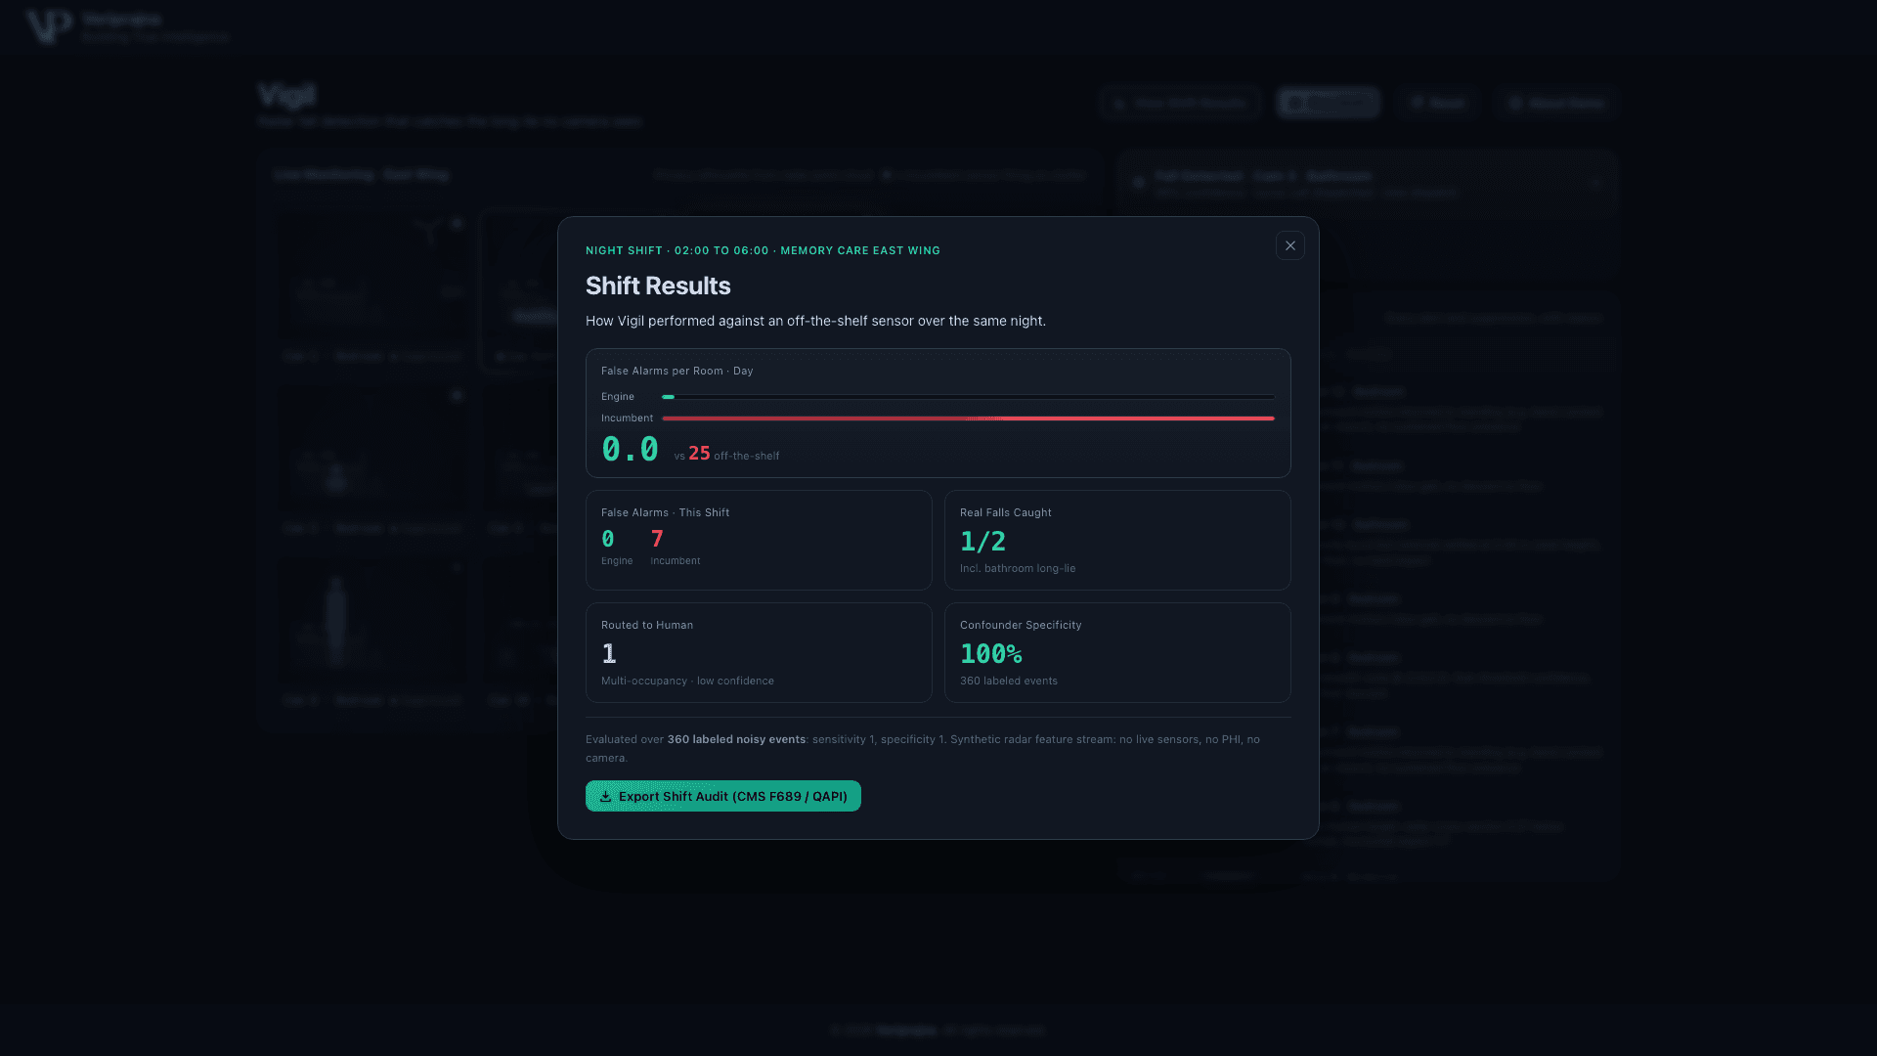Click the Engine false-alarm progress bar

tap(968, 397)
